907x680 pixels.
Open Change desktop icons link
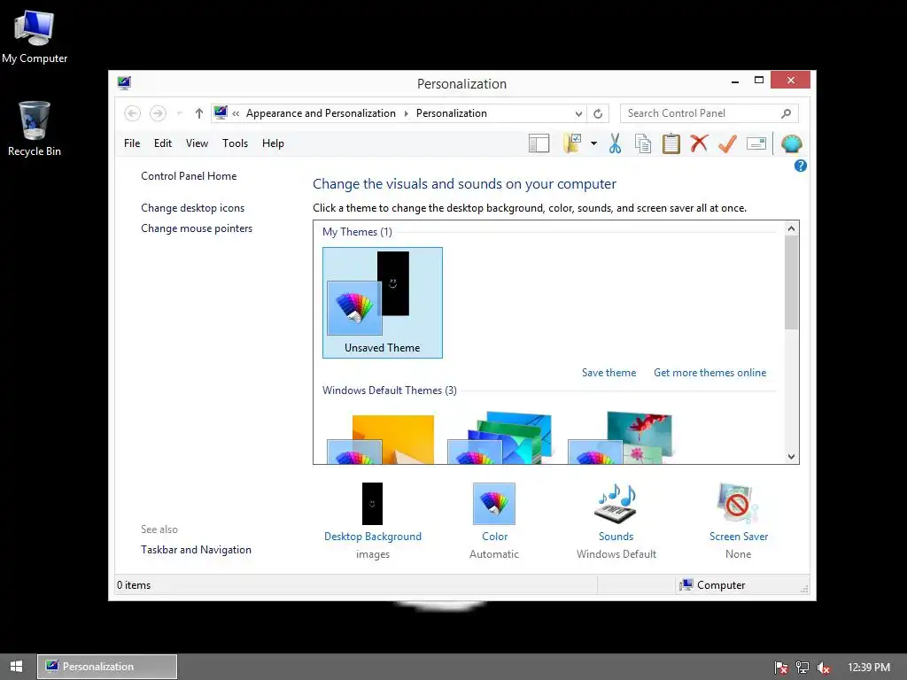[x=192, y=207]
